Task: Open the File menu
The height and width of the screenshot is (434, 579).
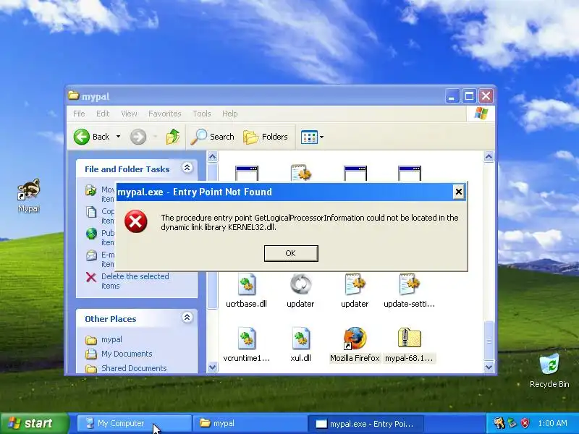Action: tap(79, 114)
